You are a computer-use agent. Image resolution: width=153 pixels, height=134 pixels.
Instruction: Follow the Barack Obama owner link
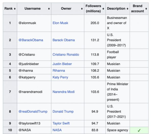coord(63,40)
